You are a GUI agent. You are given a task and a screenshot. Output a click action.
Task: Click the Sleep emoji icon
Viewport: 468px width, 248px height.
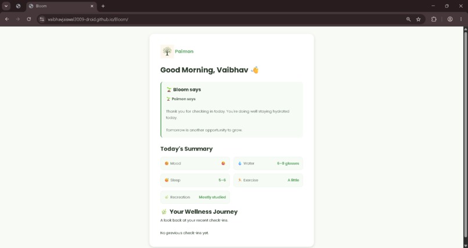pos(167,180)
